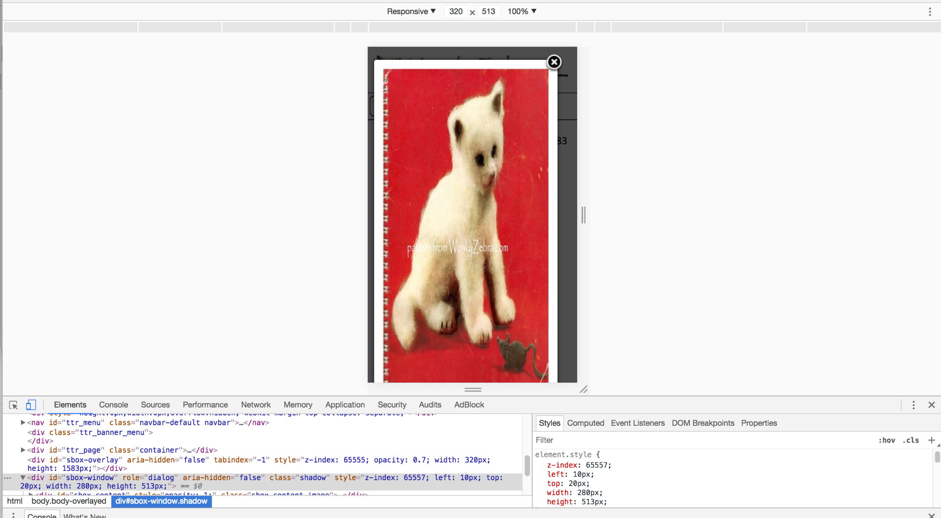Click the viewport width field showing 320
This screenshot has height=518, width=941.
(456, 11)
